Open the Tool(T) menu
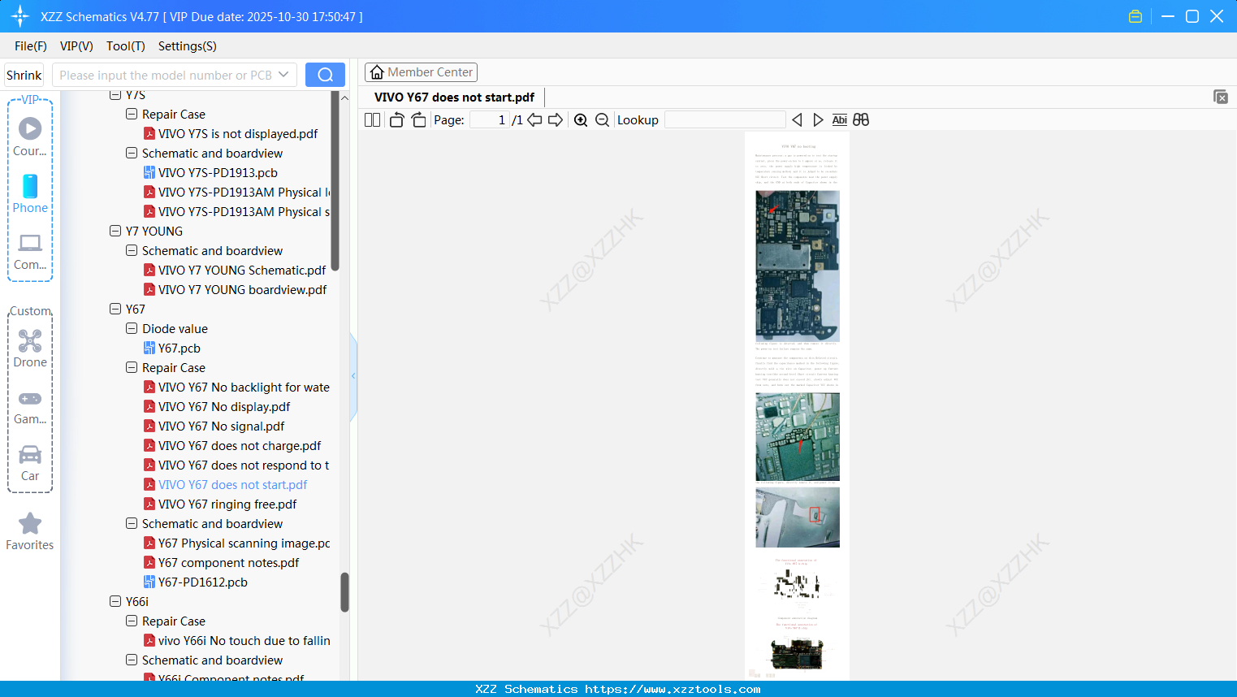1237x697 pixels. (x=126, y=46)
